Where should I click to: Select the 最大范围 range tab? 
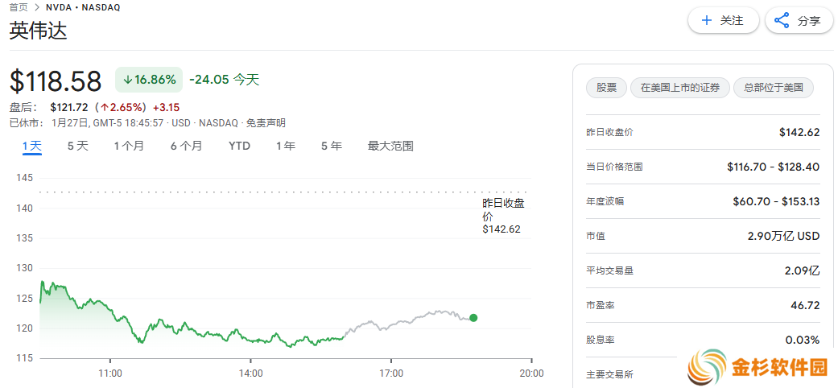click(390, 146)
